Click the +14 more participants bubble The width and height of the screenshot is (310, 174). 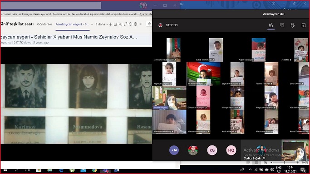click(174, 150)
